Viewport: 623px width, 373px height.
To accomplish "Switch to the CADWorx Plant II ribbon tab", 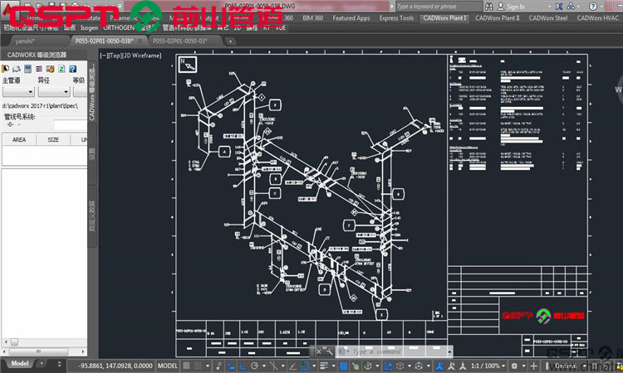I will coord(497,18).
